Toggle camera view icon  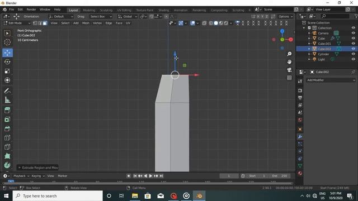[x=289, y=70]
